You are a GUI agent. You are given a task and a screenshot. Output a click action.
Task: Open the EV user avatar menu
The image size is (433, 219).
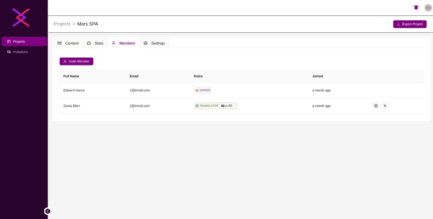coord(428,8)
